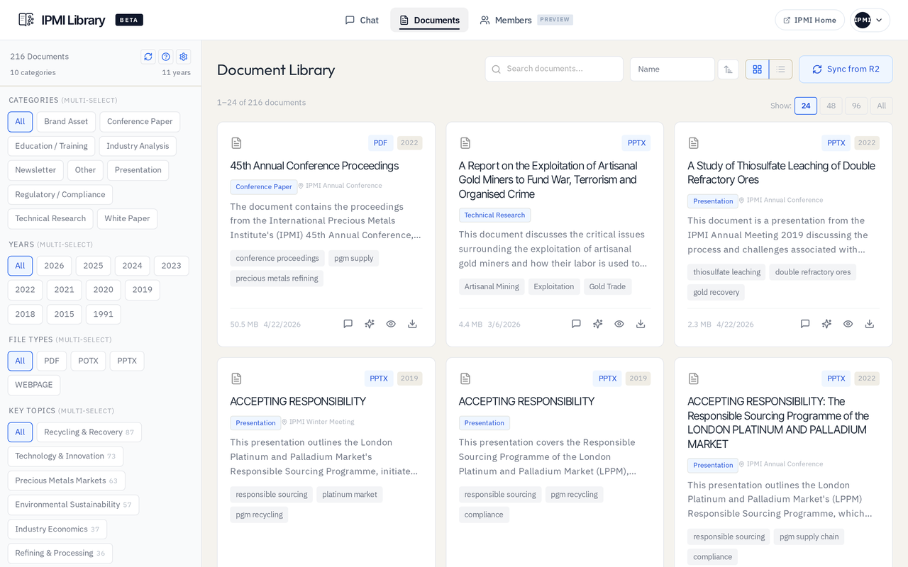Filter by White Paper category

[127, 218]
